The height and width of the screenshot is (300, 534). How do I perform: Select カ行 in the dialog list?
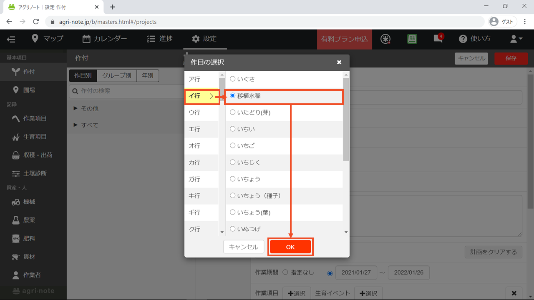point(202,162)
